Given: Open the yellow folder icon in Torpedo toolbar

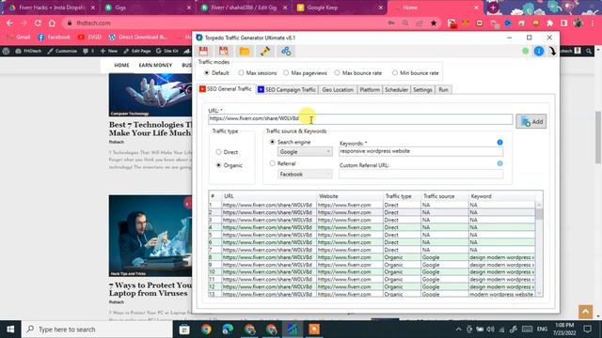Looking at the screenshot, I should click(x=245, y=51).
